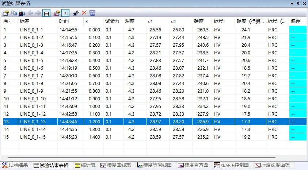The width and height of the screenshot is (308, 170).
Task: Click the 标签 column header
Action: coord(38,22)
